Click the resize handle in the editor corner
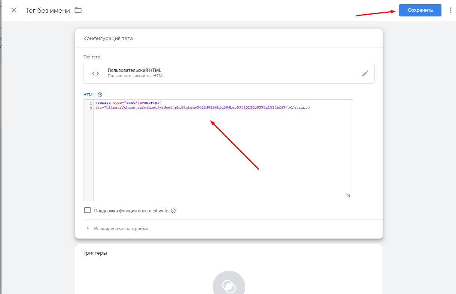This screenshot has width=456, height=294. (348, 196)
